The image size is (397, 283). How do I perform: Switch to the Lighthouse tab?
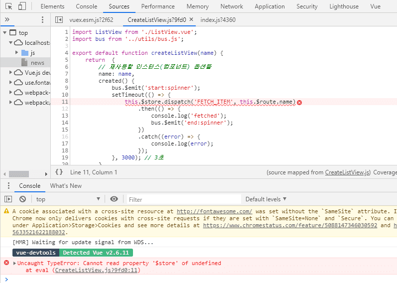[344, 6]
